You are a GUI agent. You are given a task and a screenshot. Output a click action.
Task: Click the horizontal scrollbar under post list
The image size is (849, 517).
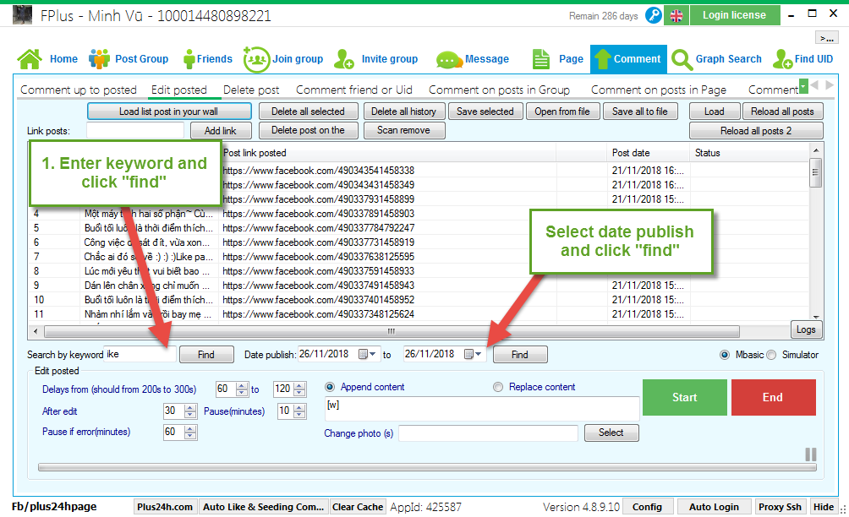[392, 331]
